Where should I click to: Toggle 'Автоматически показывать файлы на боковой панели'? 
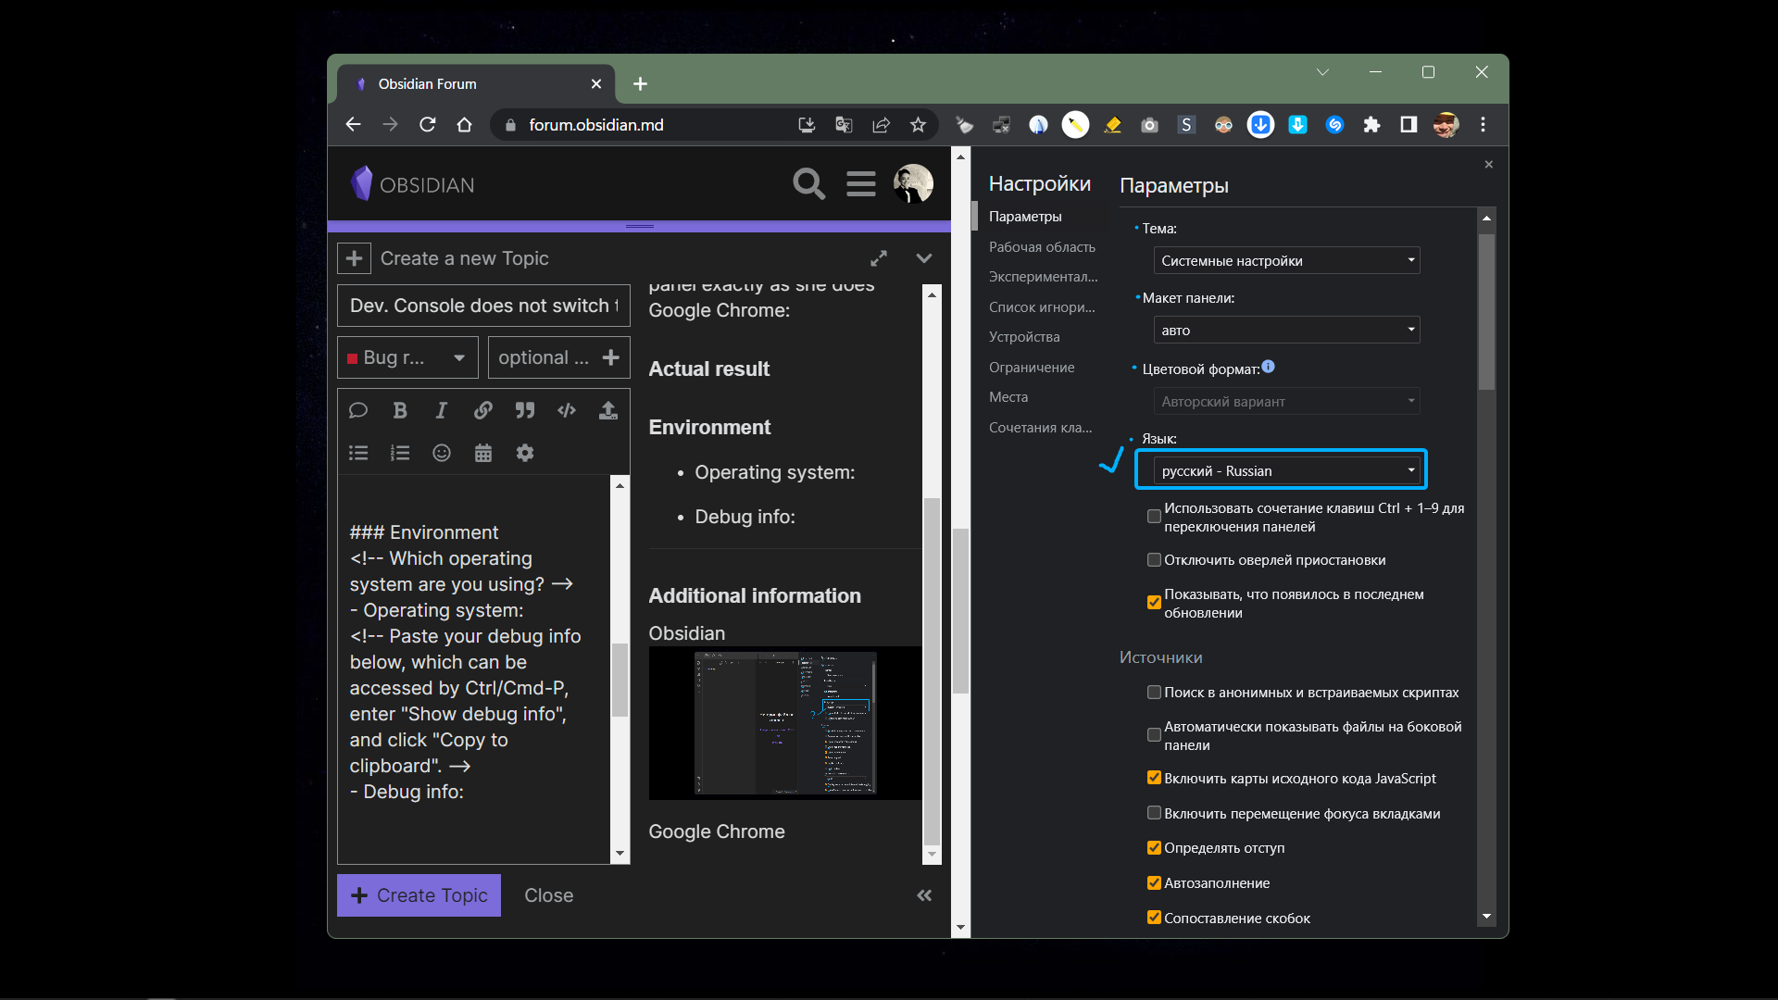[1154, 735]
